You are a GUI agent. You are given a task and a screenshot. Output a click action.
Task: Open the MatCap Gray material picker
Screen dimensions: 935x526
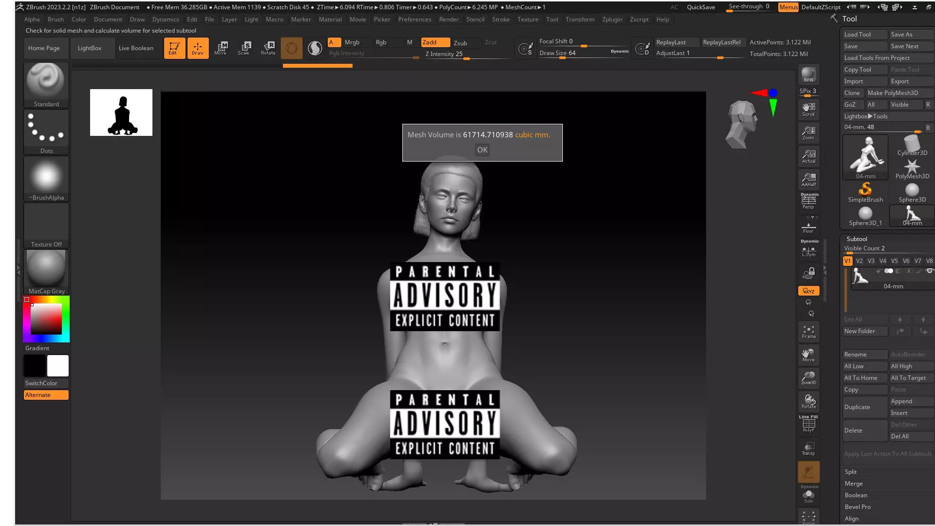[x=46, y=272]
